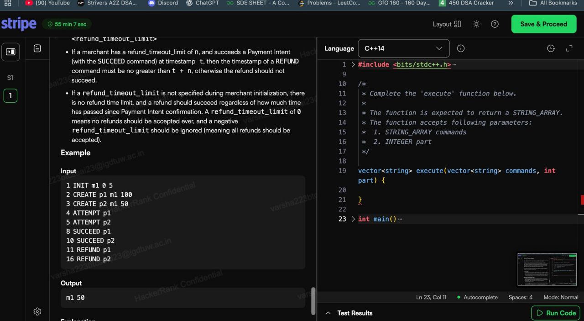
Task: Expand editor to fullscreen
Action: (x=569, y=48)
